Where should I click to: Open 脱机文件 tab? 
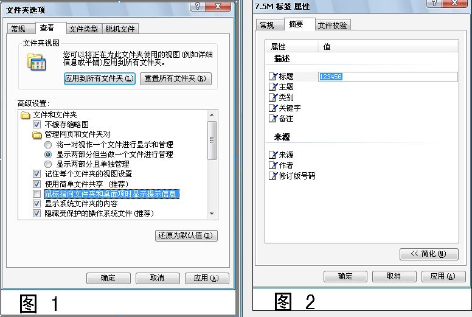120,29
